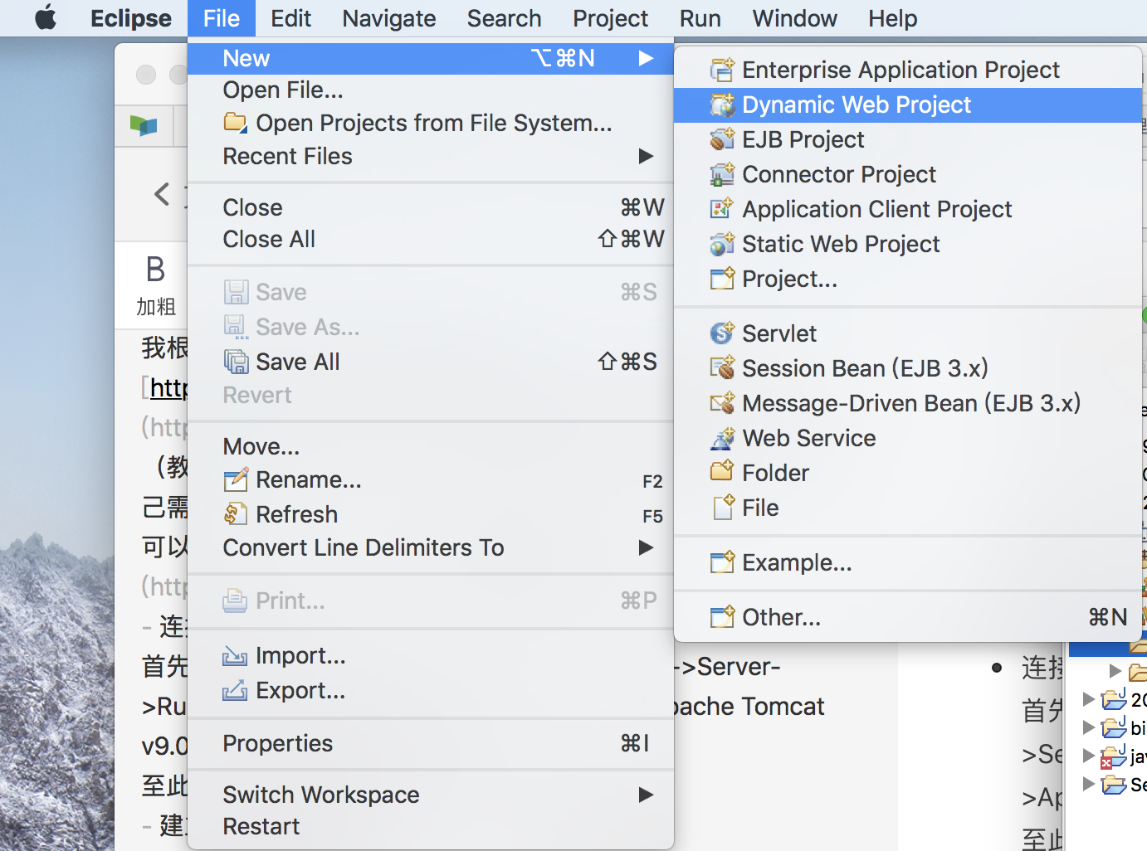This screenshot has width=1147, height=851.
Task: Open the Help menu
Action: pyautogui.click(x=892, y=18)
